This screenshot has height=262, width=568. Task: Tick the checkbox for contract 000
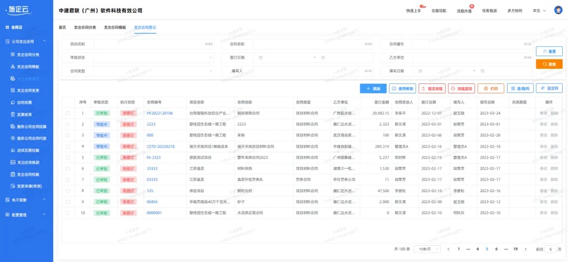pos(68,135)
